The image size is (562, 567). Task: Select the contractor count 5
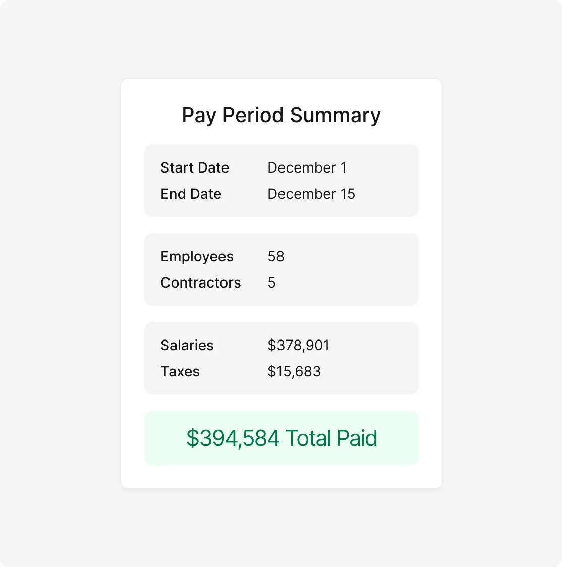[x=271, y=282]
